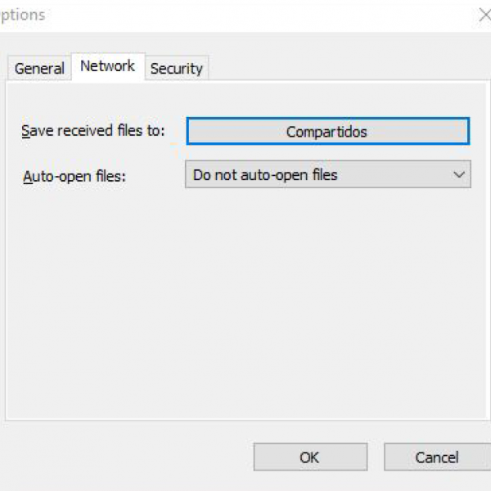Confirm the settings with OK

click(309, 457)
